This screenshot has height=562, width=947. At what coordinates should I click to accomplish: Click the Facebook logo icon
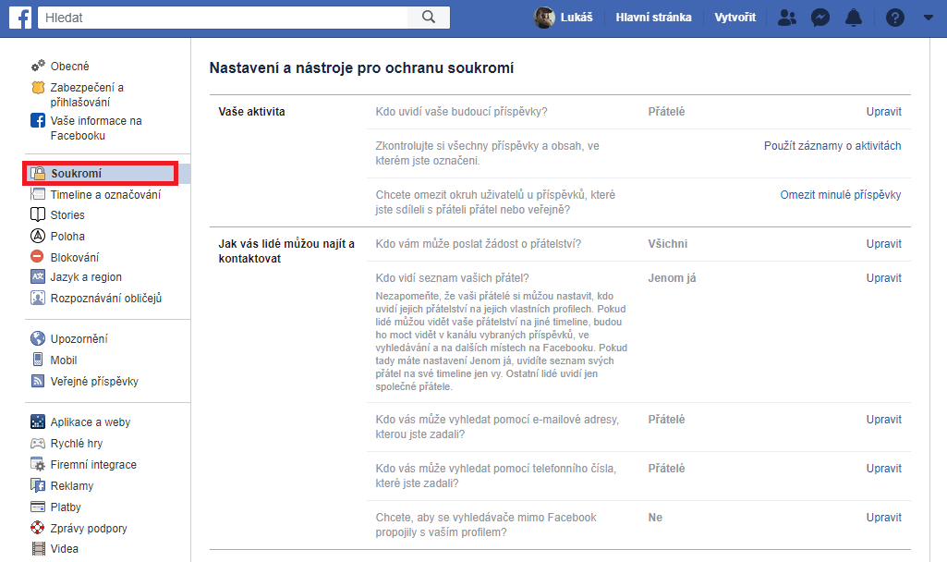click(x=20, y=18)
